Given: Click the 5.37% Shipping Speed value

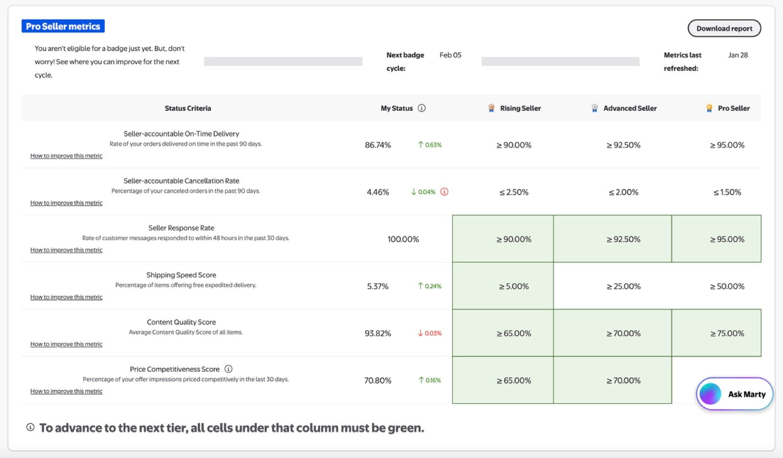Looking at the screenshot, I should [378, 286].
